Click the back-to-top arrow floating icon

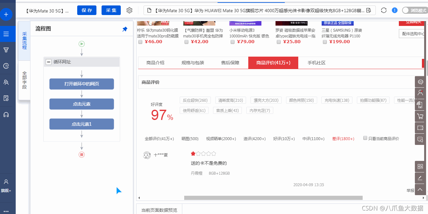point(420,189)
